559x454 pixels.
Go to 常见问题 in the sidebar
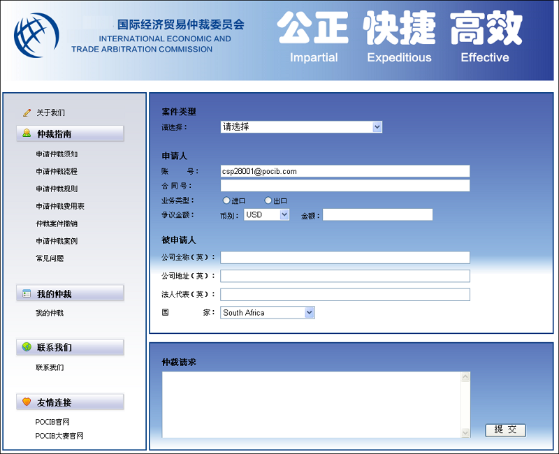(x=50, y=258)
